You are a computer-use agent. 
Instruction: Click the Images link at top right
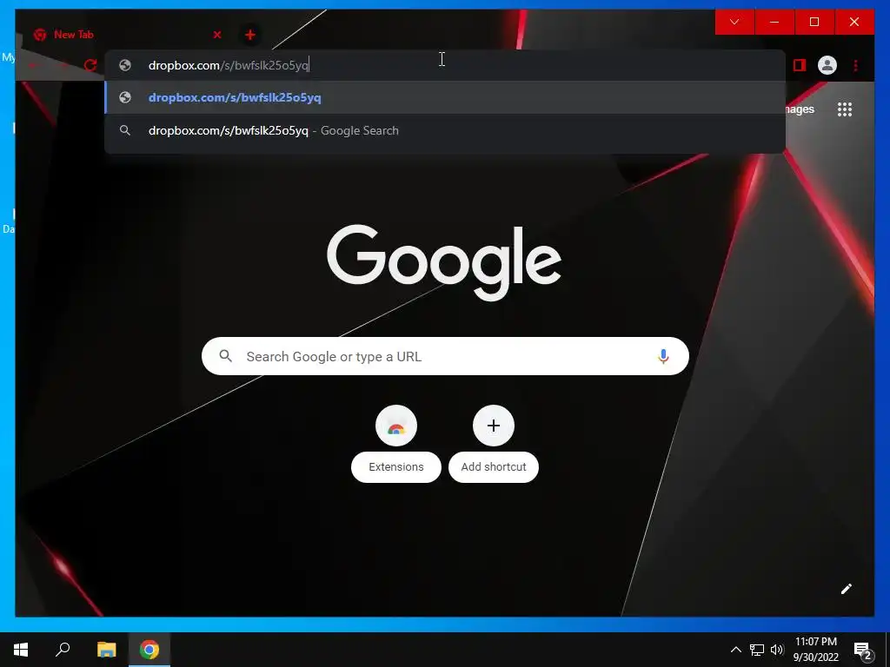(800, 109)
